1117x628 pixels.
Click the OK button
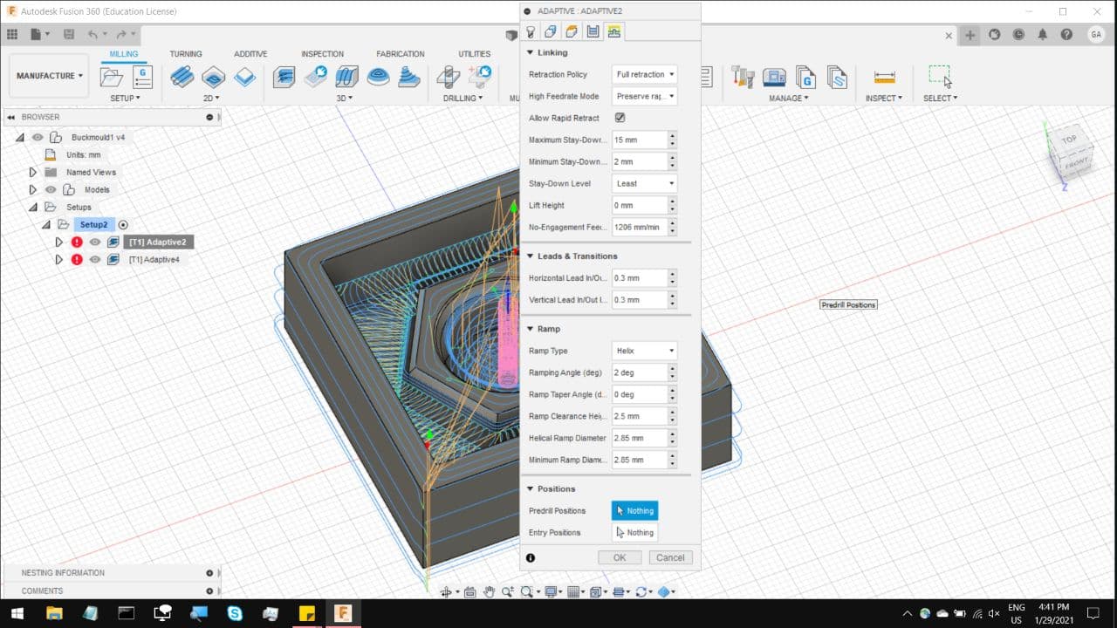pyautogui.click(x=620, y=557)
